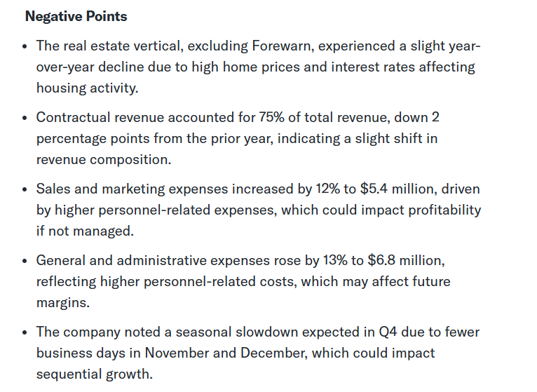Click the bullet marker before 'Contractual revenue'

pyautogui.click(x=25, y=119)
